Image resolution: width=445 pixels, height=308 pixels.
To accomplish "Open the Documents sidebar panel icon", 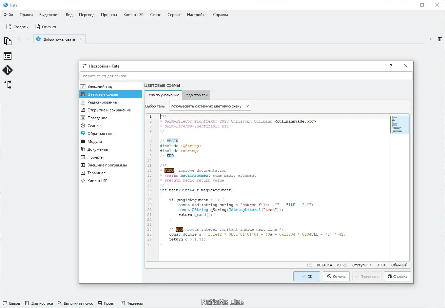I will (8, 41).
